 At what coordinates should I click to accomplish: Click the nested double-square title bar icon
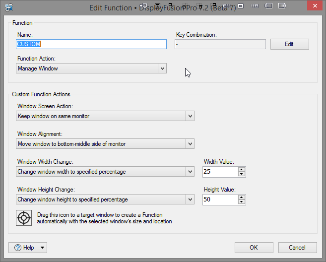click(x=157, y=6)
